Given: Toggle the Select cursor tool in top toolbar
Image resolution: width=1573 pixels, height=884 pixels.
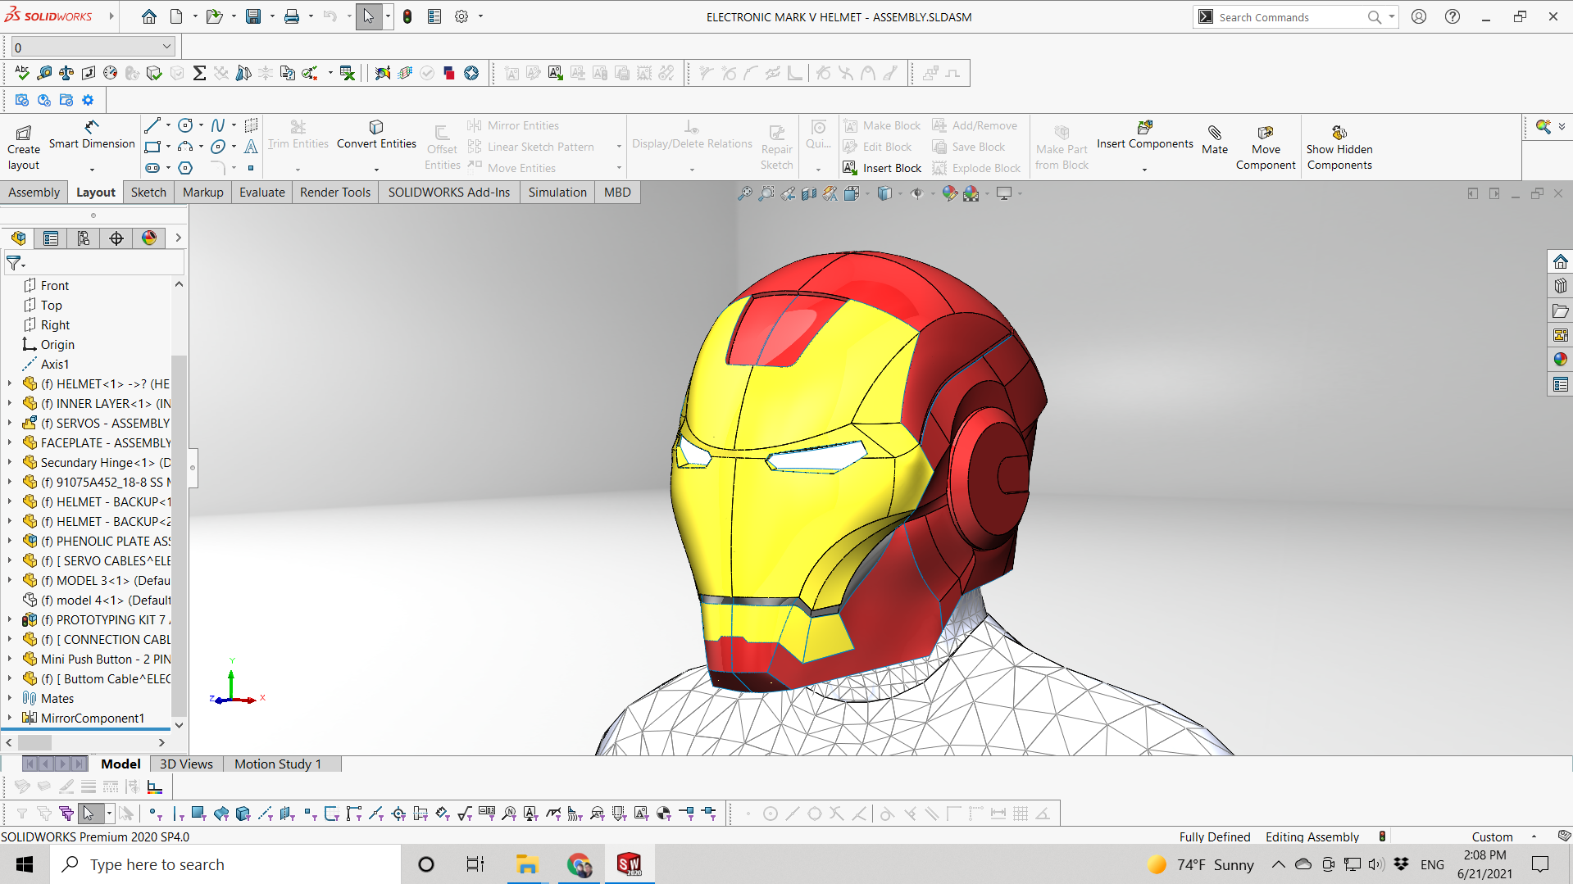Looking at the screenshot, I should tap(368, 16).
